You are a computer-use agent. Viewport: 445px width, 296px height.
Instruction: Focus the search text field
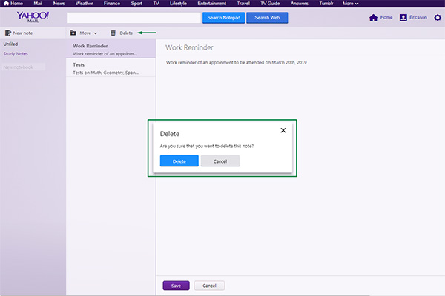click(x=134, y=18)
